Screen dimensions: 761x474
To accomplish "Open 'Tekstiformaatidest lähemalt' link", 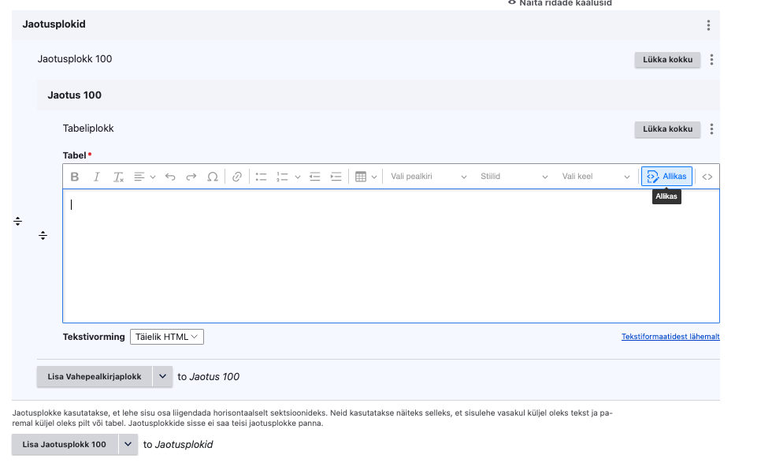I will pos(670,337).
